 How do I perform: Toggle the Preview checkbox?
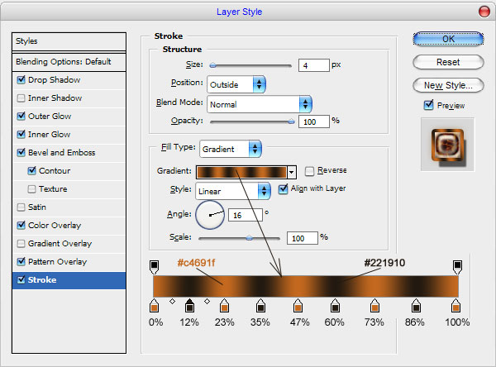pos(428,105)
